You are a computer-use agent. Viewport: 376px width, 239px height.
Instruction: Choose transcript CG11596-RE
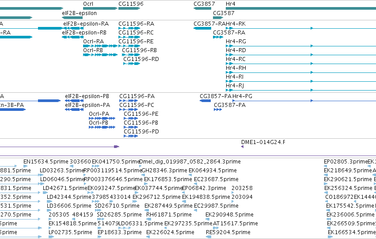point(136,42)
